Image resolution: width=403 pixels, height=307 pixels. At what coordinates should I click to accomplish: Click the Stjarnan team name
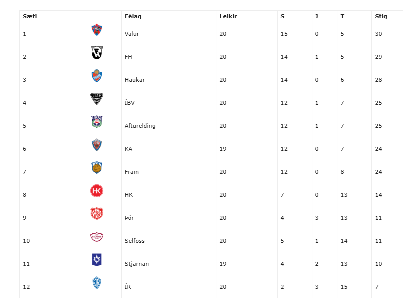(x=136, y=264)
